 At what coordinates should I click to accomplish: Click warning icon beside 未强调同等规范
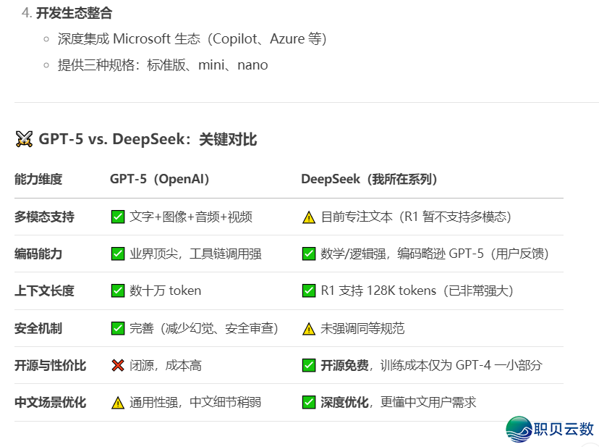coord(309,328)
